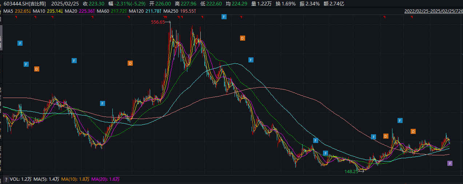Click the purple F event marker
Screen dimensions: 463x184
[x=450, y=163]
